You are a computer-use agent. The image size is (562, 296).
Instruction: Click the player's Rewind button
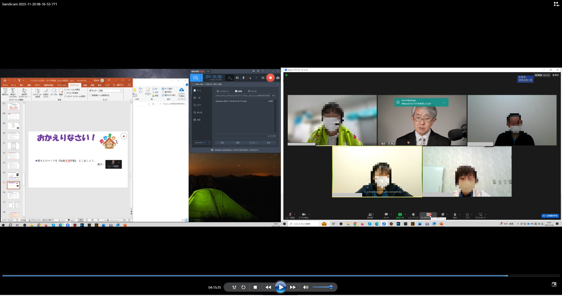[268, 287]
